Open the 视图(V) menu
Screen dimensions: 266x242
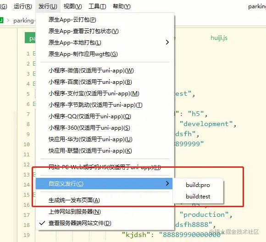[72, 6]
